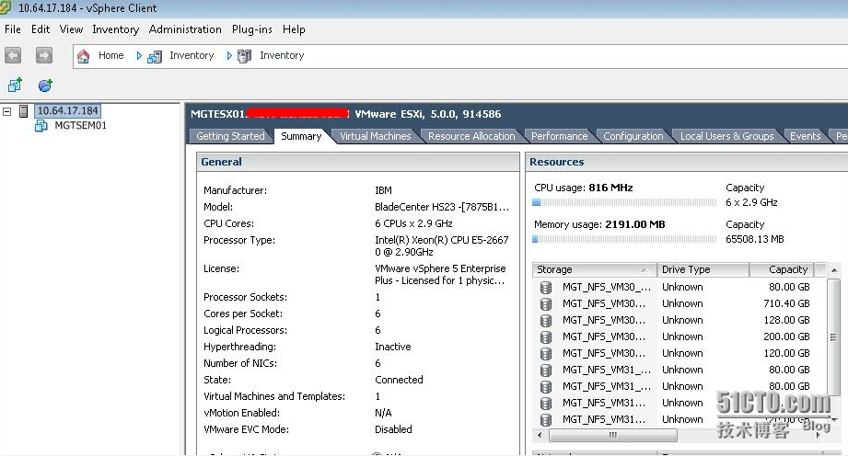Open the Performance tab
Viewport: 848px width, 456px height.
click(559, 136)
